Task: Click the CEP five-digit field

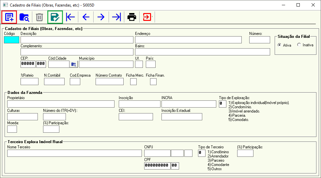Action: coord(28,64)
